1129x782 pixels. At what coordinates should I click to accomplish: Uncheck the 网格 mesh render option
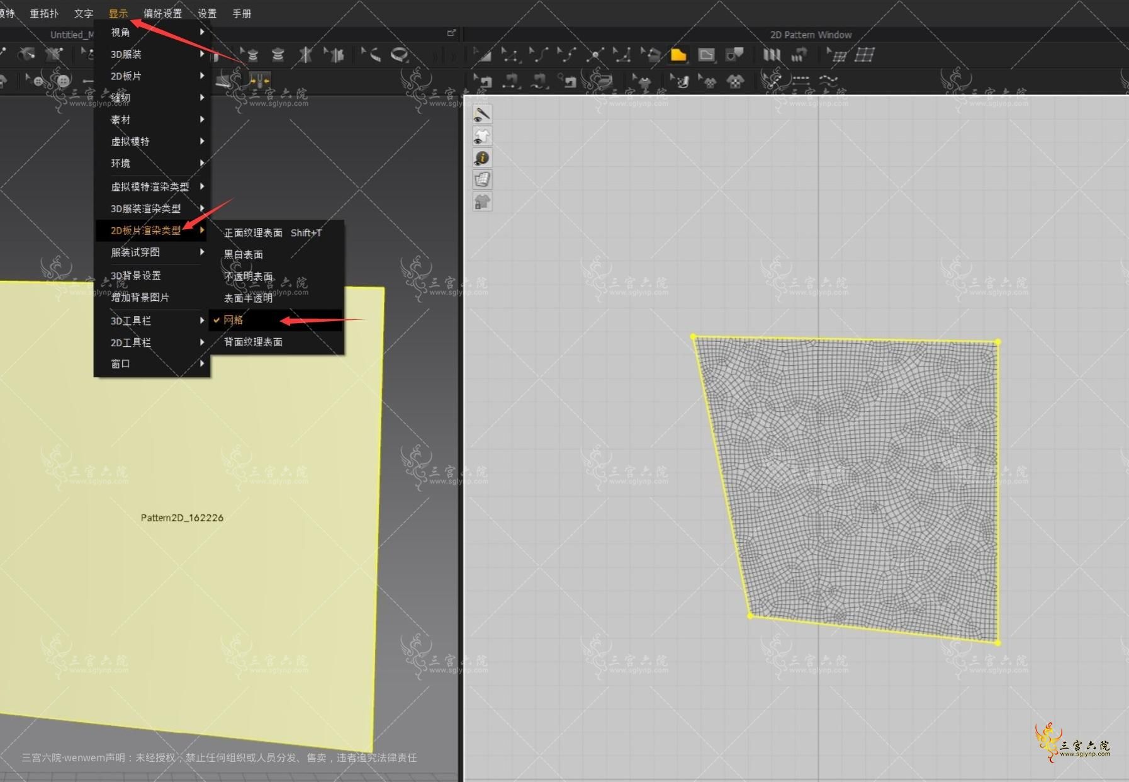pyautogui.click(x=277, y=320)
